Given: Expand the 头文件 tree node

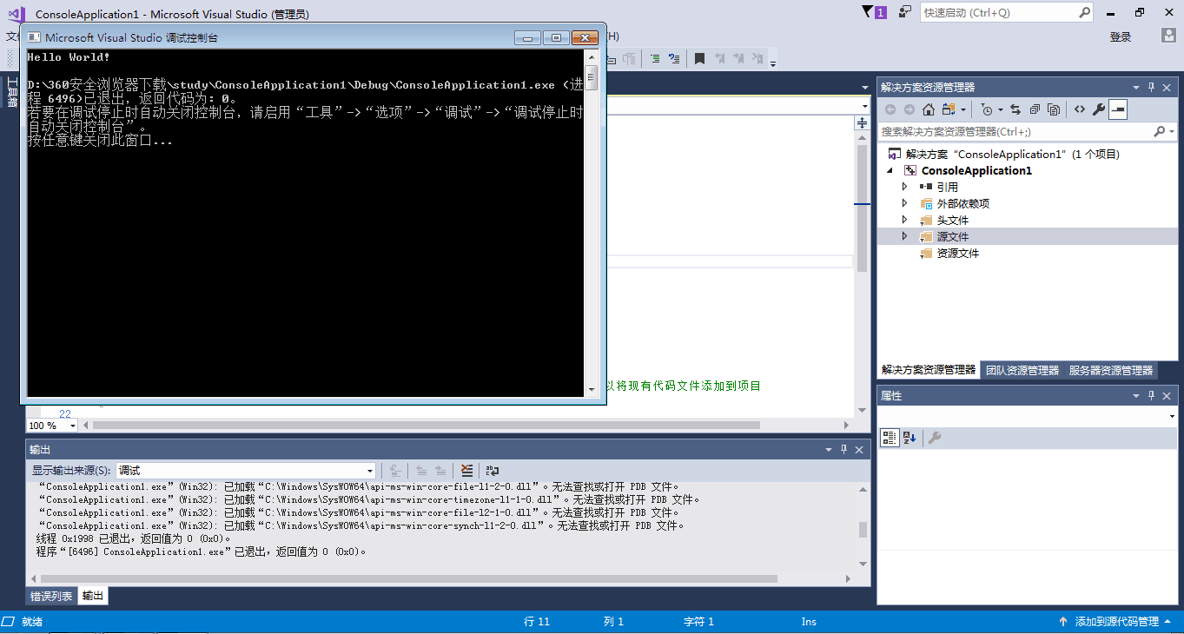Looking at the screenshot, I should tap(903, 220).
